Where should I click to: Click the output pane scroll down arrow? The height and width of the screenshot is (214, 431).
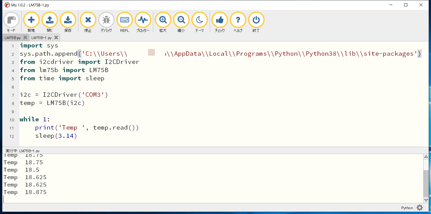click(x=426, y=200)
